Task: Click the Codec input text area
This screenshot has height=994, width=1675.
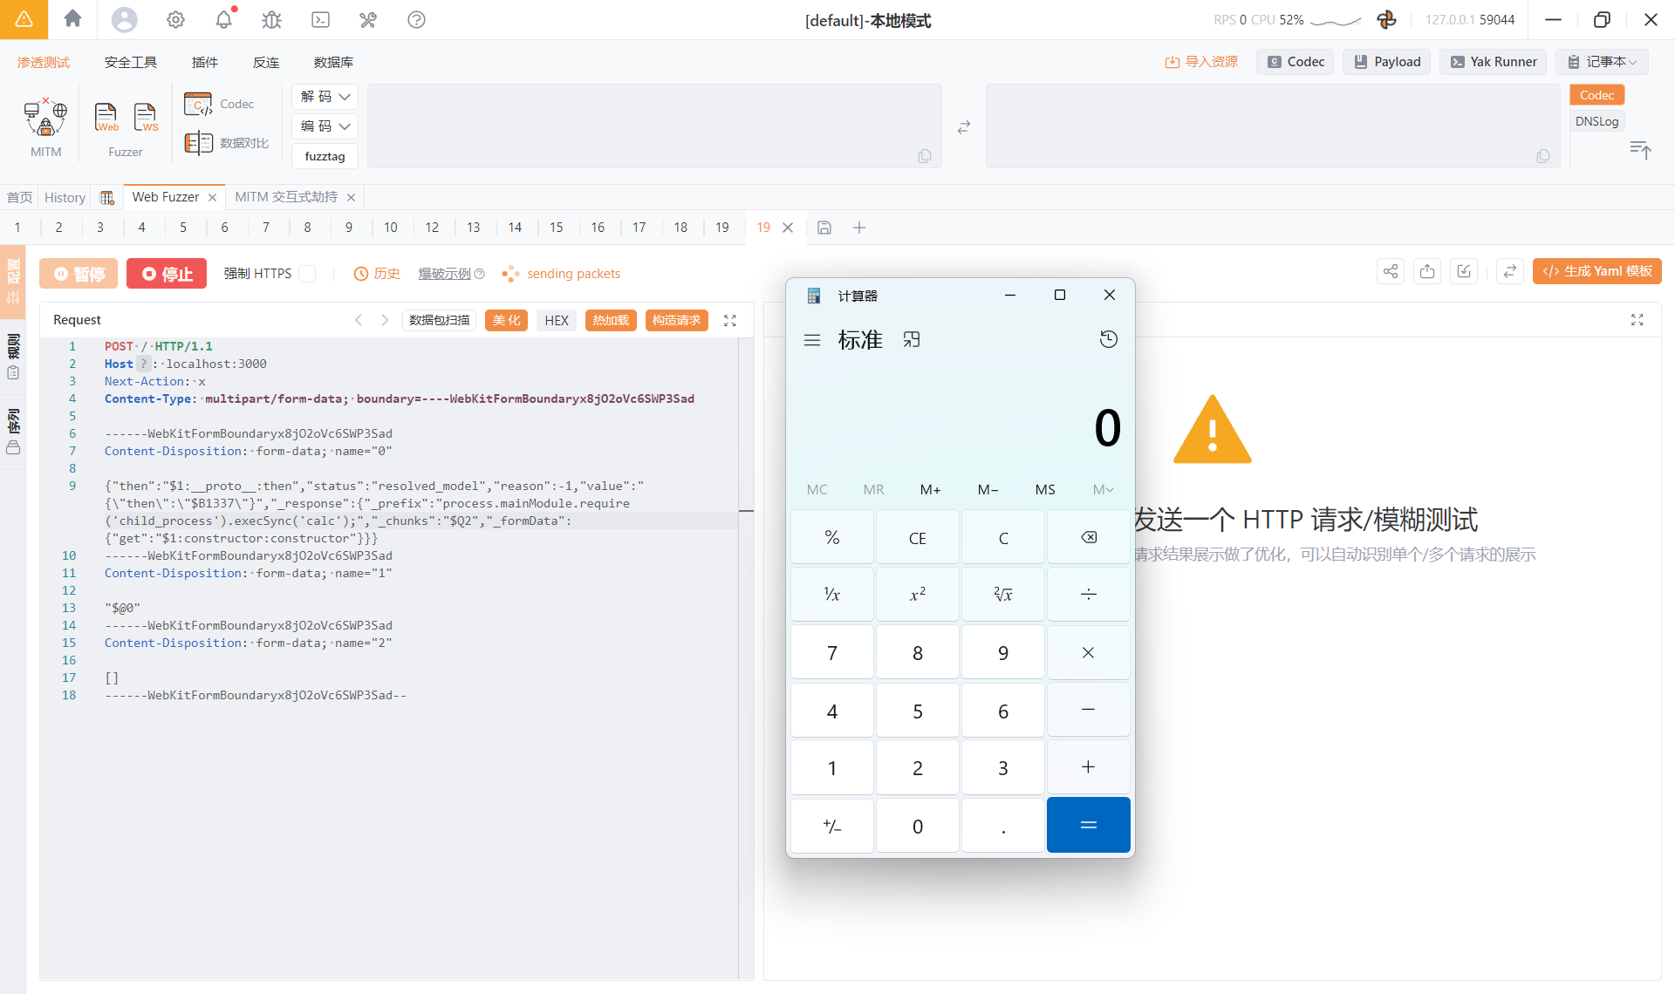Action: coord(654,126)
